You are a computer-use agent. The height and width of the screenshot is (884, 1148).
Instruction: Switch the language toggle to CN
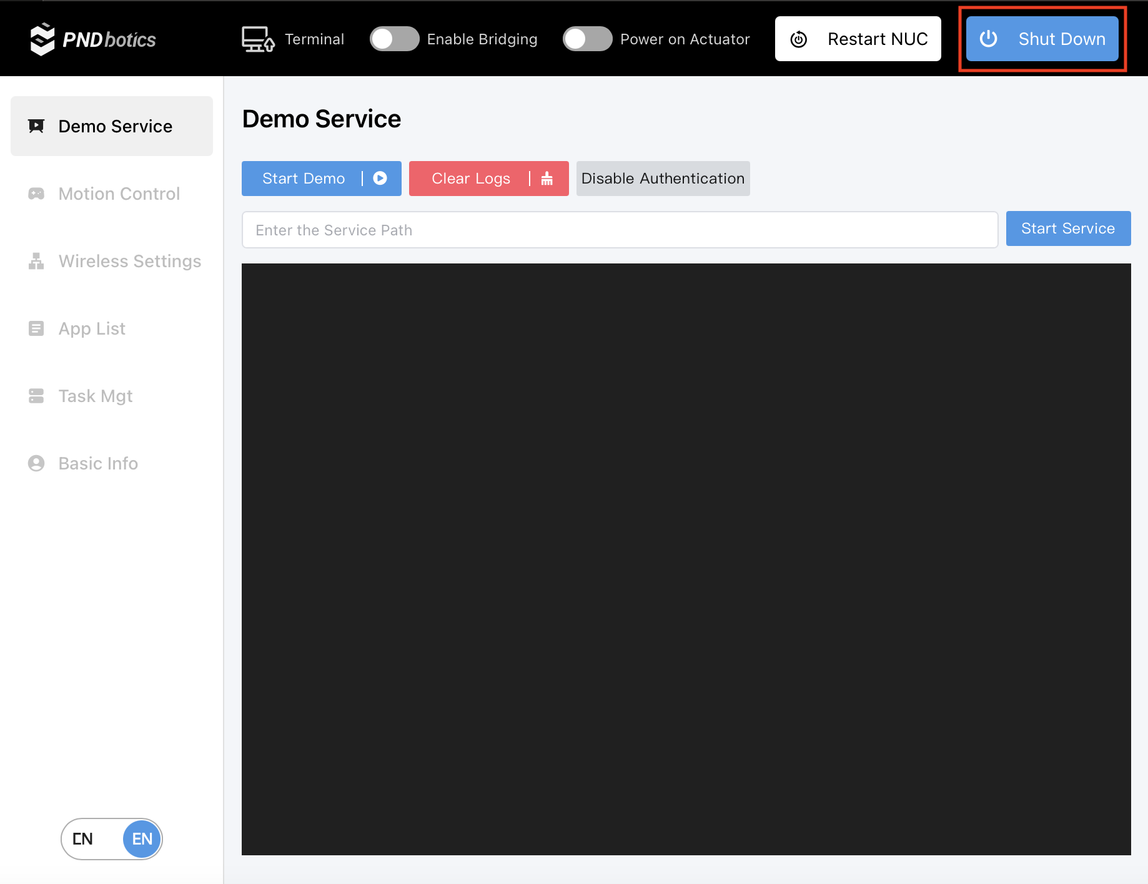pyautogui.click(x=83, y=839)
